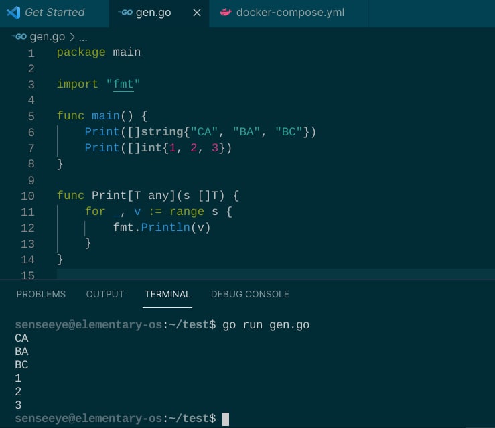Click the "fmt" import link
Screen dimensions: 495x428
[x=123, y=84]
